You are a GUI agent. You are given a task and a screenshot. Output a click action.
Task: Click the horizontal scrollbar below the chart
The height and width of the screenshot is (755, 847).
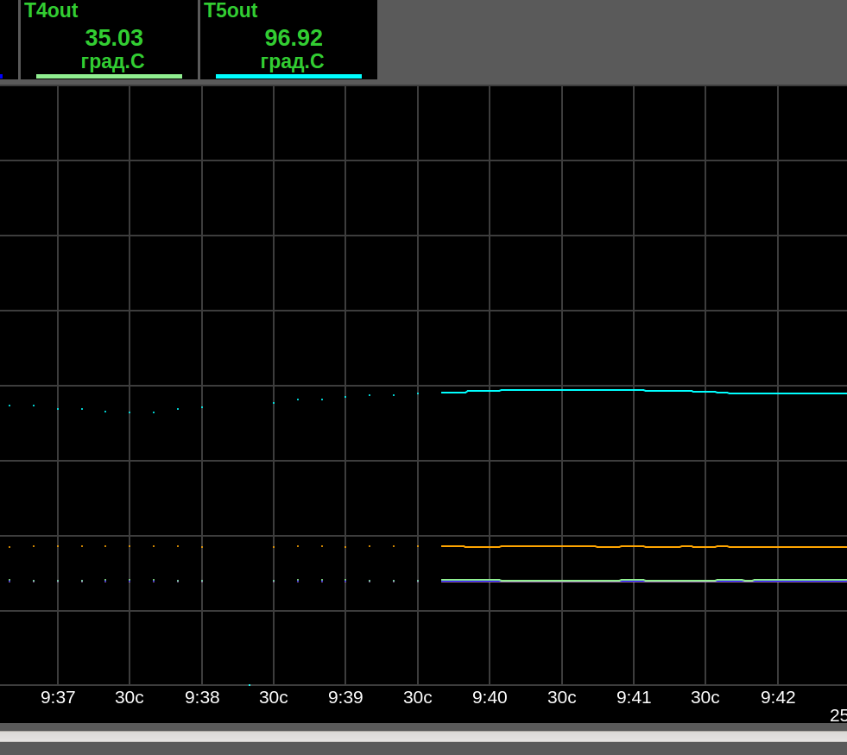tap(423, 736)
